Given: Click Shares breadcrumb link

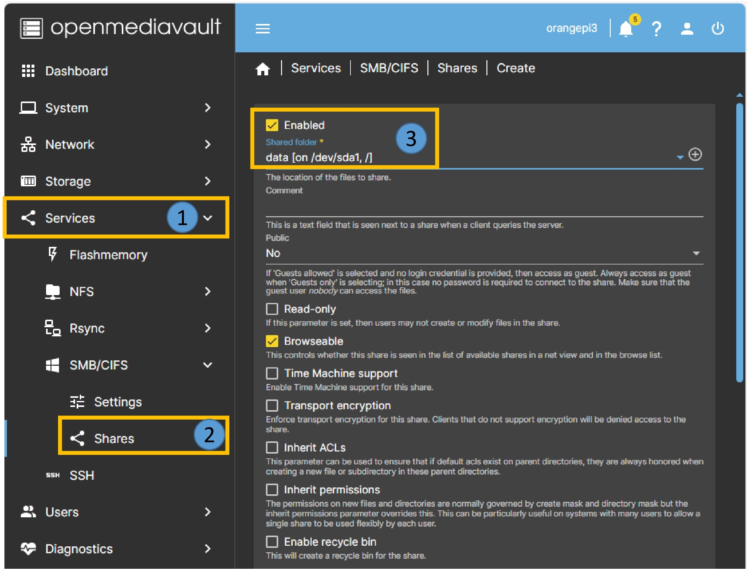Looking at the screenshot, I should pos(457,68).
